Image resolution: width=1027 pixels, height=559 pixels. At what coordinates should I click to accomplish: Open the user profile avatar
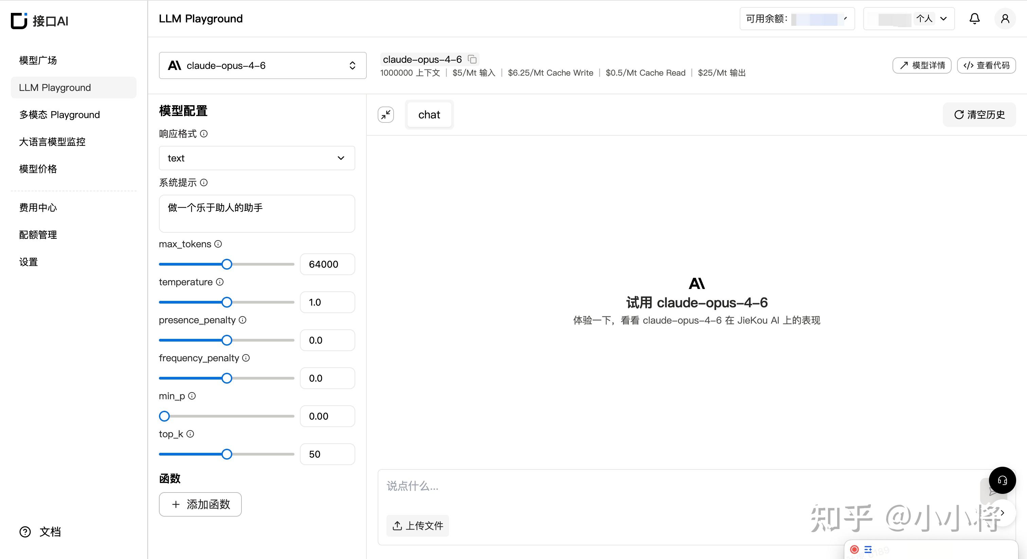(x=1005, y=19)
